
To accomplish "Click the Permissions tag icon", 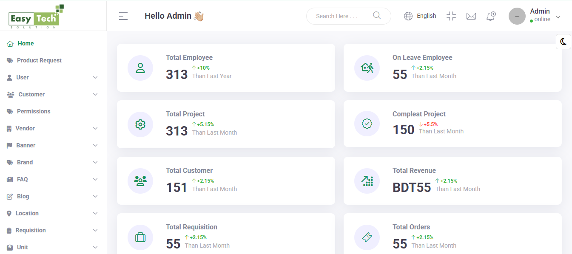I will tap(9, 111).
